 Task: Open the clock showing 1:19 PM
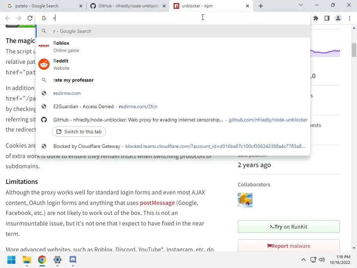point(340,260)
